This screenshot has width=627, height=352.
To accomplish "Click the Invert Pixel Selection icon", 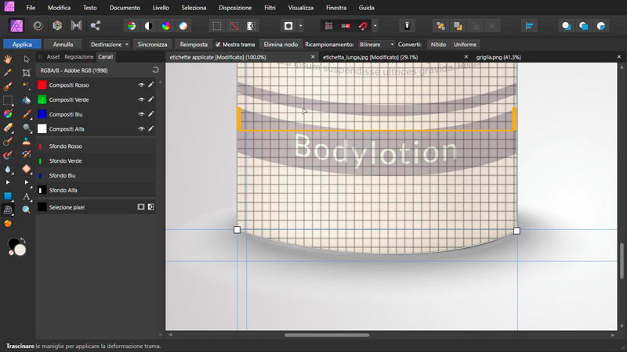I will coord(251,26).
